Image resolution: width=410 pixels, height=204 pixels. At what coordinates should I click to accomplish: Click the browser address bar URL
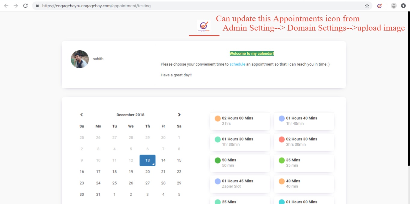click(96, 6)
